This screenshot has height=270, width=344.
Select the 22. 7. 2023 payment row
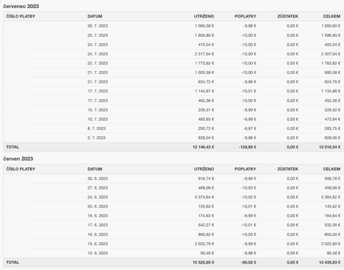[x=173, y=63]
